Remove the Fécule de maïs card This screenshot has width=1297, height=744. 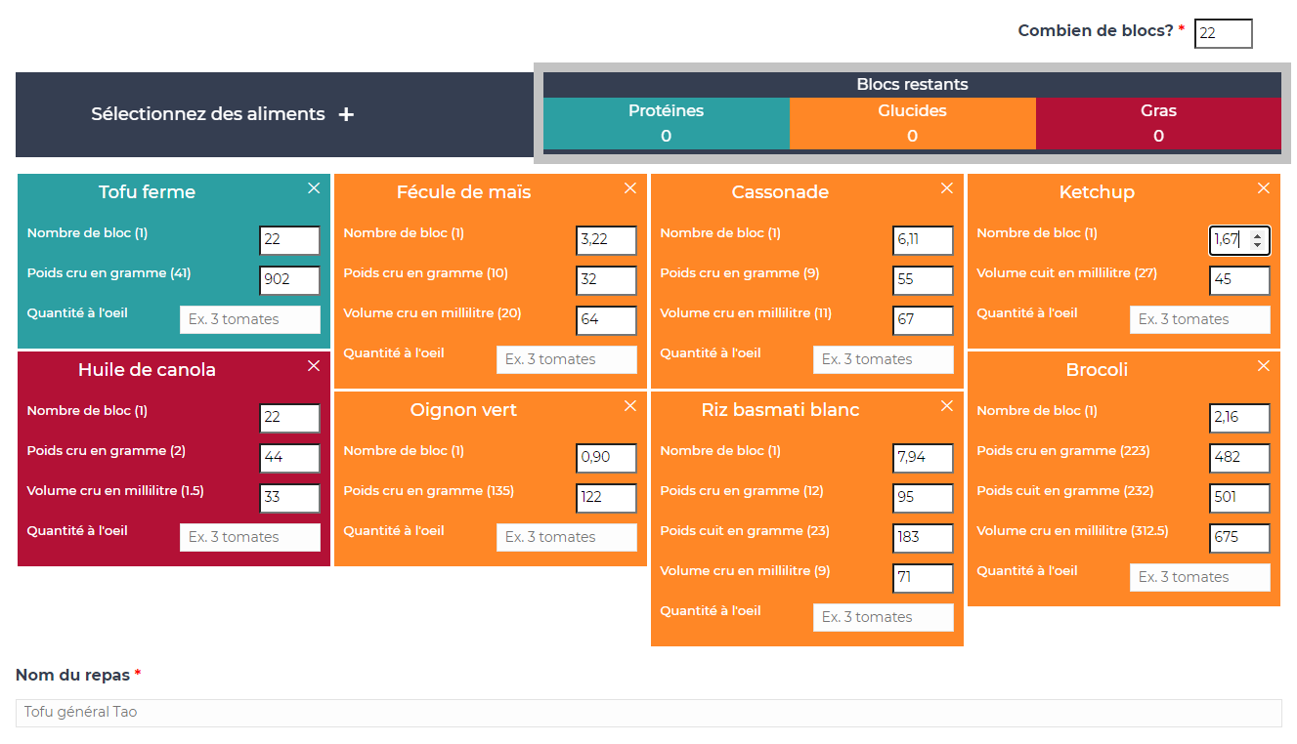(630, 188)
